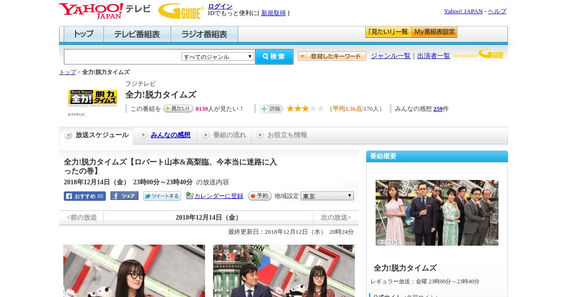Open the ヘルプ link
Viewport: 567px width, 297px height.
497,11
